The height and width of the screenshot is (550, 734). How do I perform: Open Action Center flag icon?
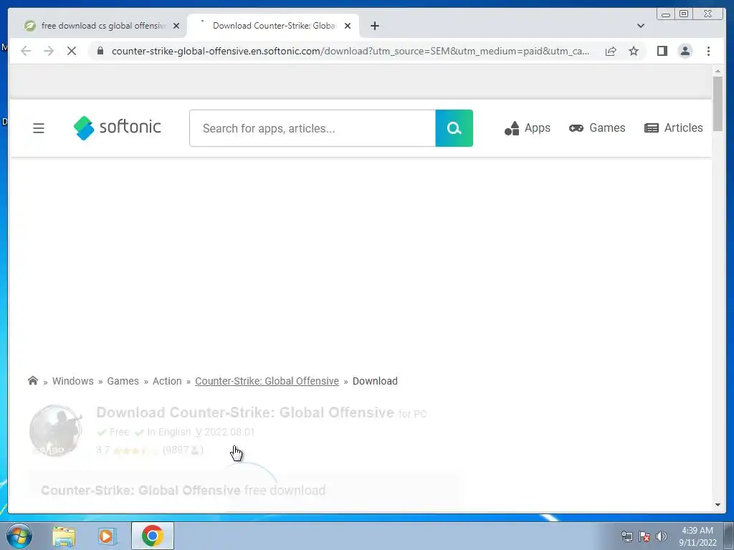[644, 537]
